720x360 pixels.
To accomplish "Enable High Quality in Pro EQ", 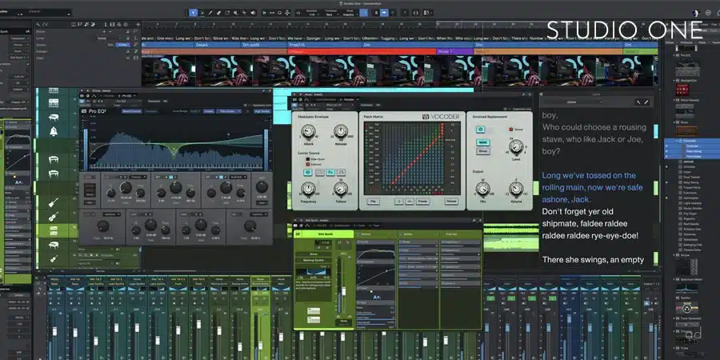I will click(x=262, y=111).
